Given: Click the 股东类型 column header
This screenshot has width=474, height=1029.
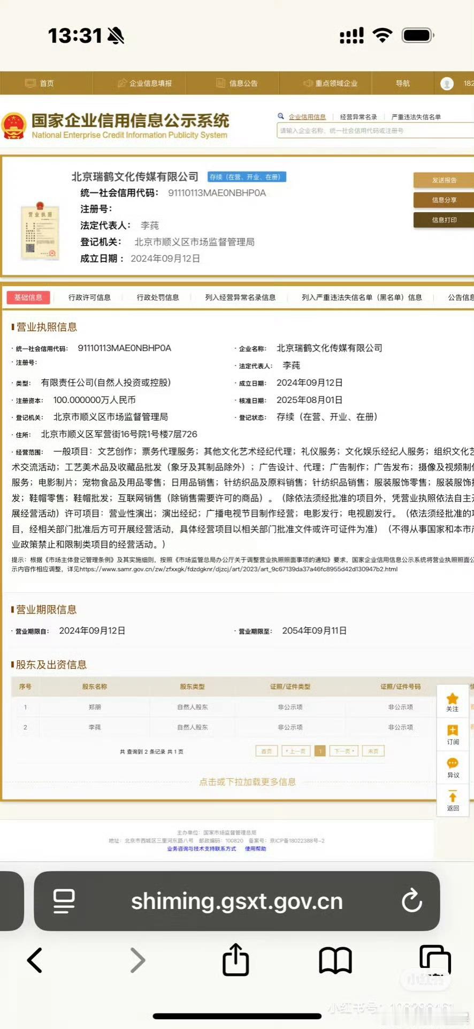Looking at the screenshot, I should coord(192,687).
